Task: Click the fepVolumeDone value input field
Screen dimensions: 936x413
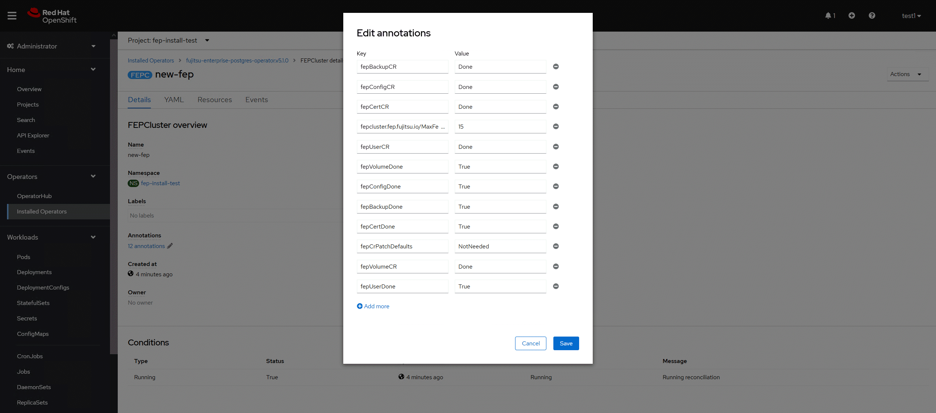Action: pos(500,166)
